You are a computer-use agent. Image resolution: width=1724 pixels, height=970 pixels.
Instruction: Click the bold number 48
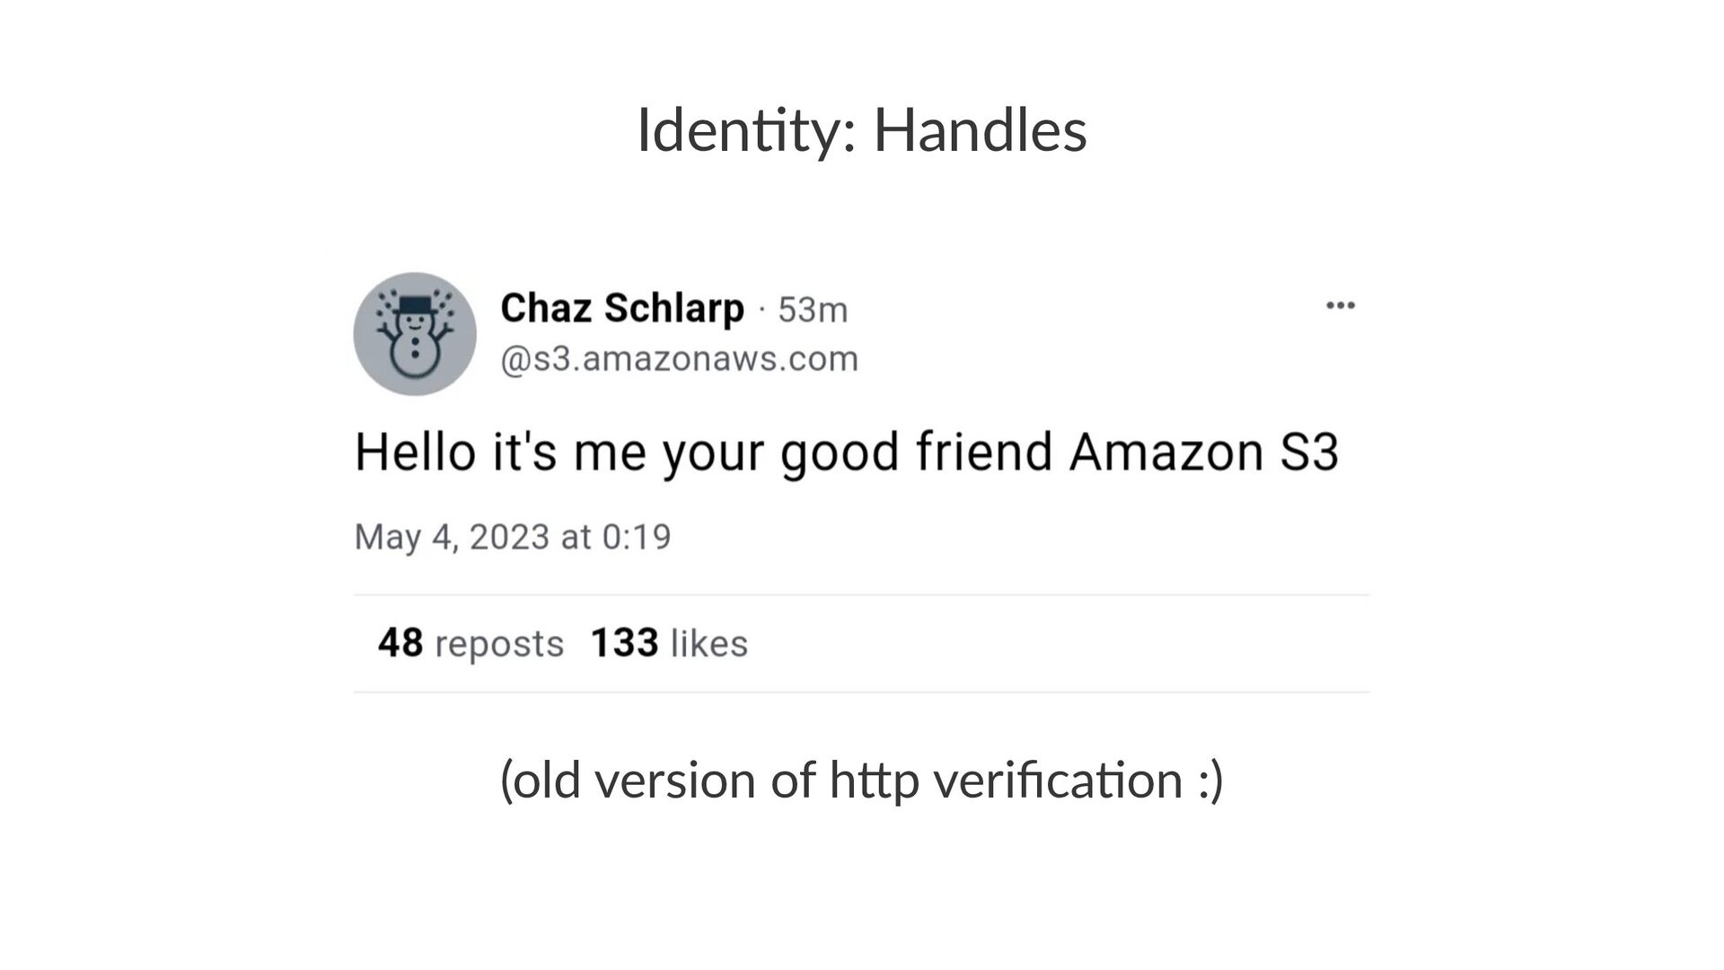pos(400,643)
